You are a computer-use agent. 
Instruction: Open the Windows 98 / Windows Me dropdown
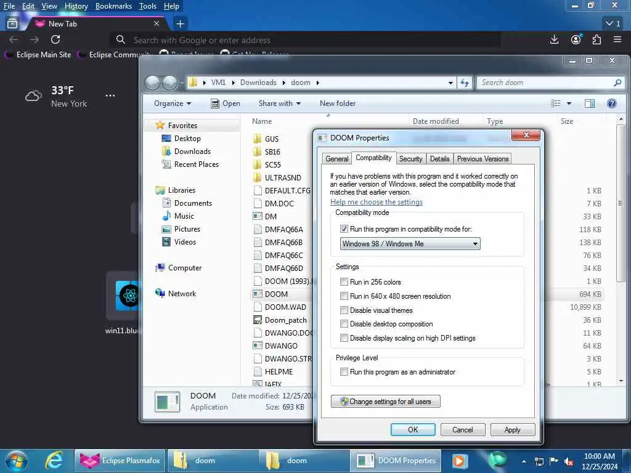pos(410,244)
